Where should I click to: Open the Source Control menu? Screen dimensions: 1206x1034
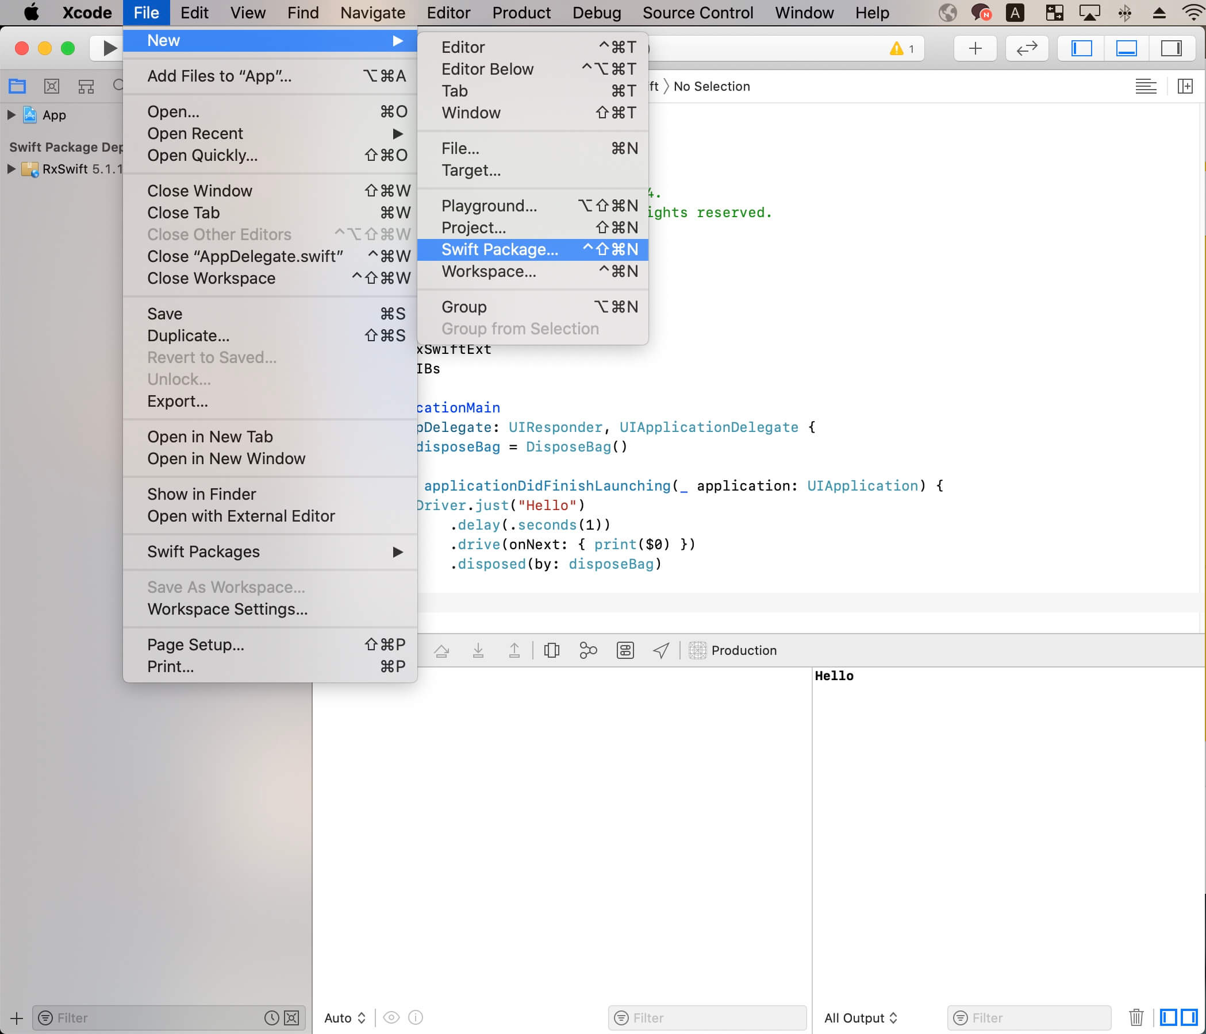tap(697, 13)
